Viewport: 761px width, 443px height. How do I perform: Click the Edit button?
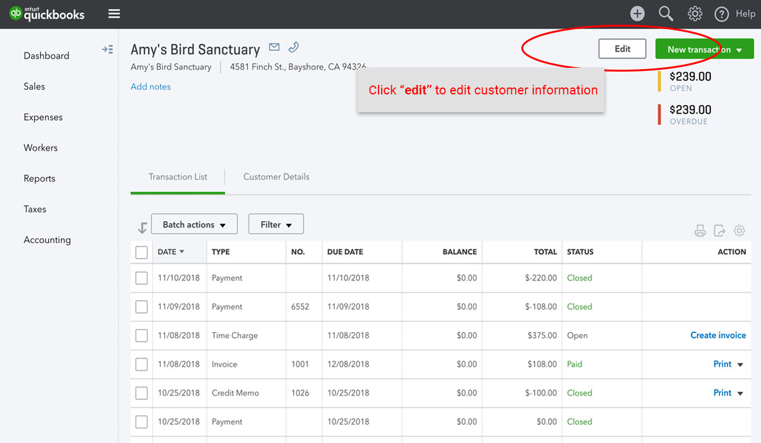(622, 49)
